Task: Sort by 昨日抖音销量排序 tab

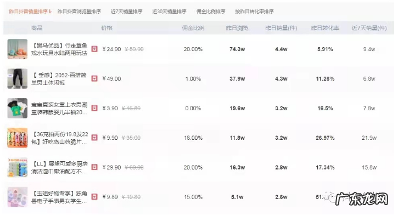Action: point(30,12)
